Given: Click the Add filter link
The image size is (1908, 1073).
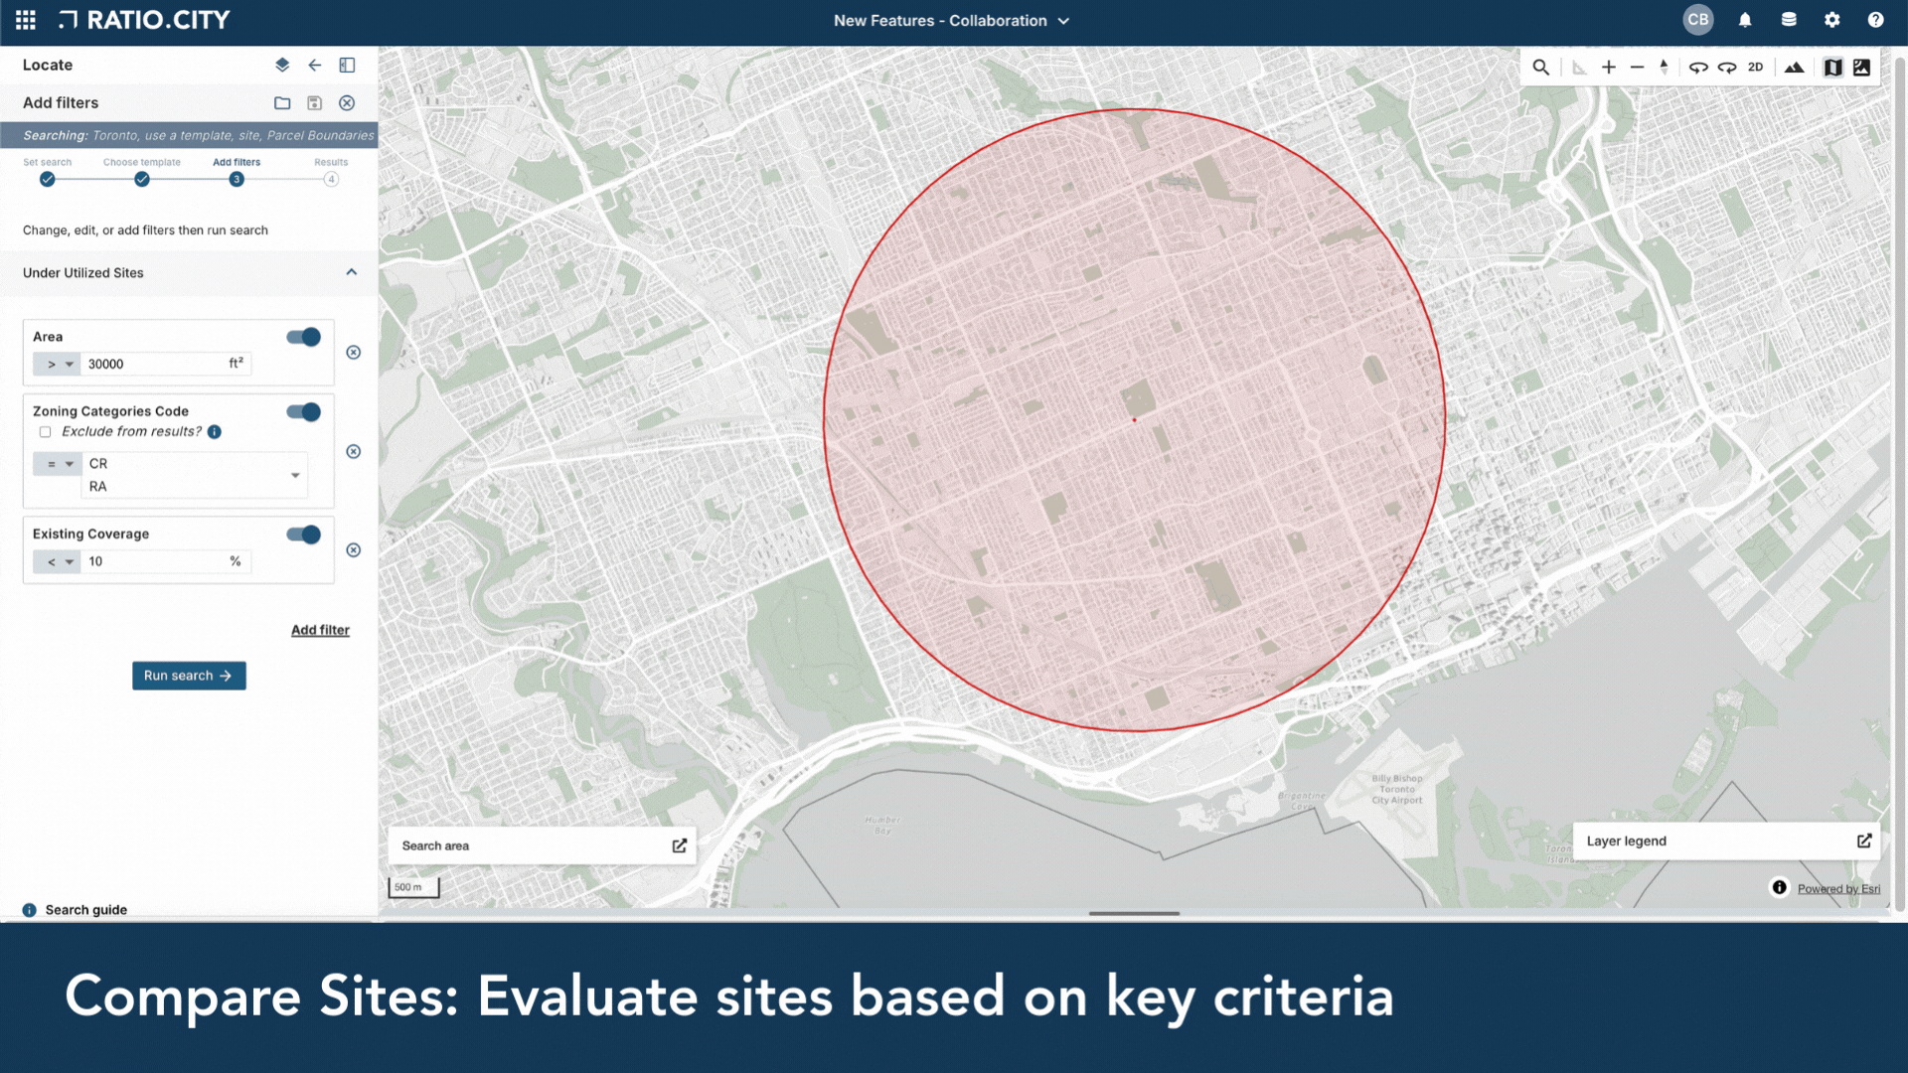Looking at the screenshot, I should [320, 630].
